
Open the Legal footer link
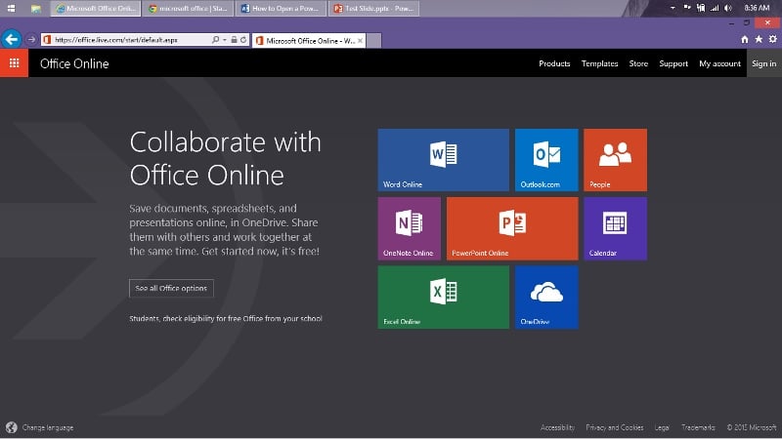662,427
